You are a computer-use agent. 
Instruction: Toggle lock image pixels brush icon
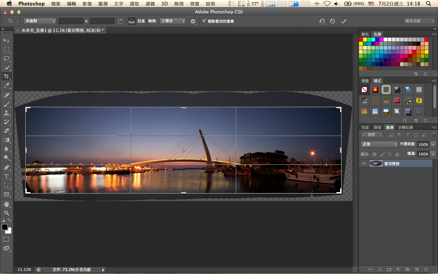point(382,154)
